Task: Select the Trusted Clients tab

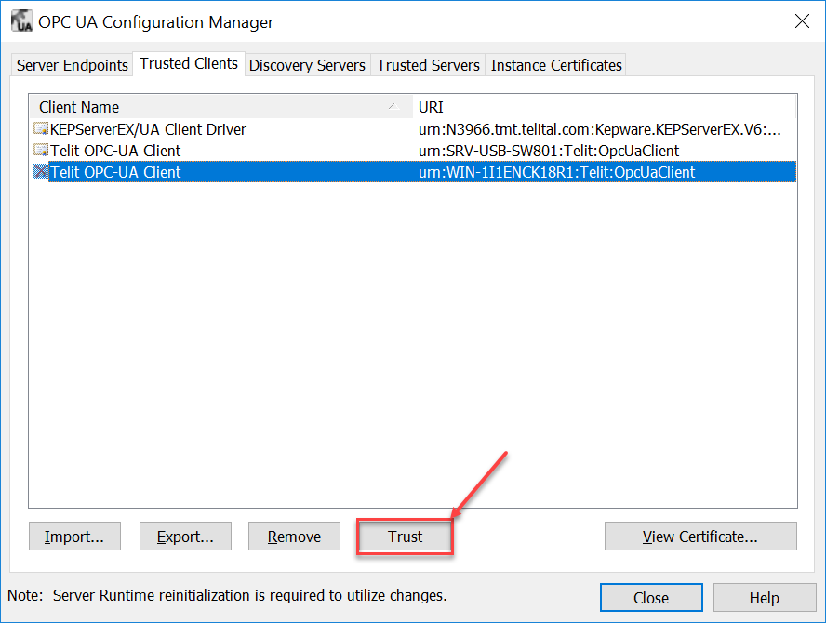Action: [189, 64]
